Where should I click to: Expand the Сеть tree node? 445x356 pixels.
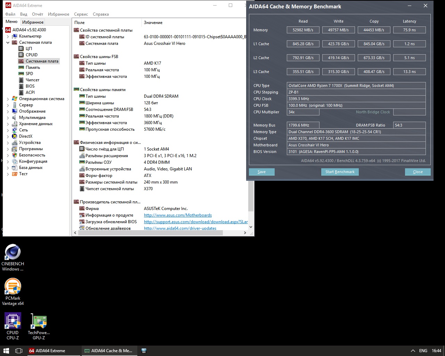(x=8, y=130)
